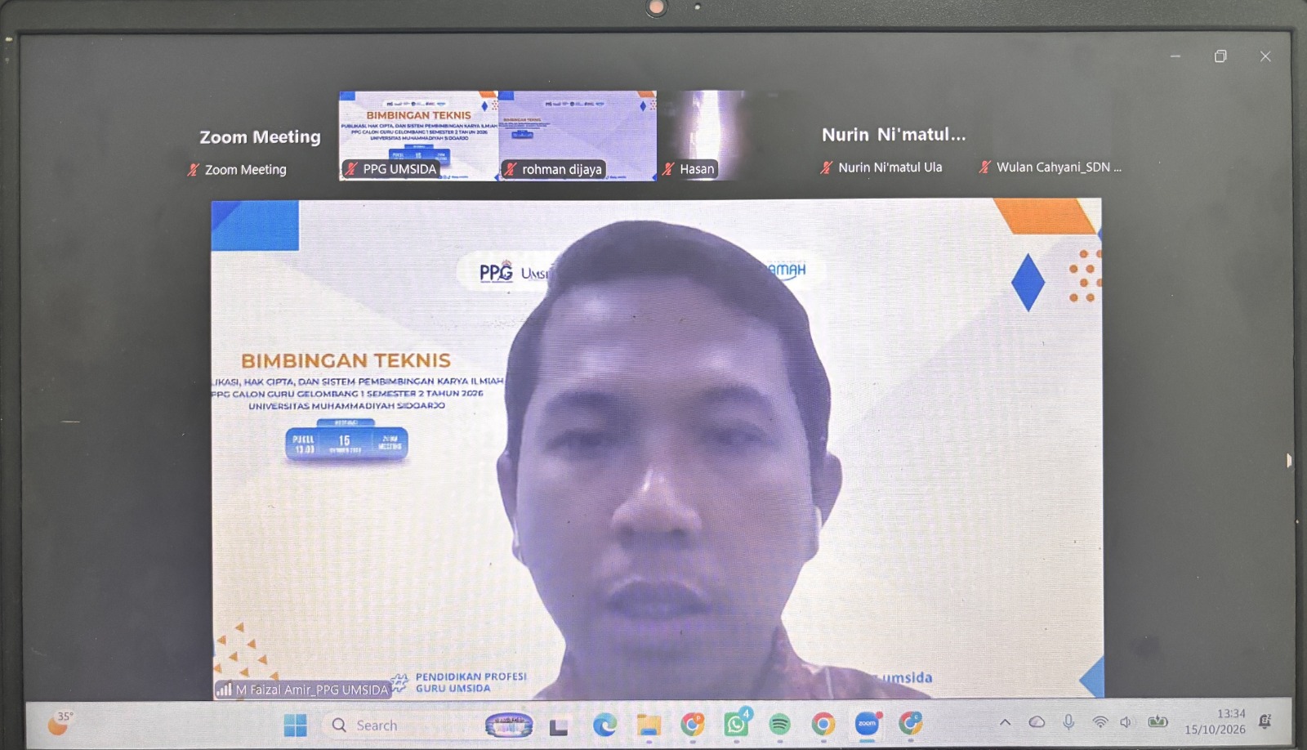1307x750 pixels.
Task: Launch Microsoft Edge from taskbar
Action: (x=604, y=725)
